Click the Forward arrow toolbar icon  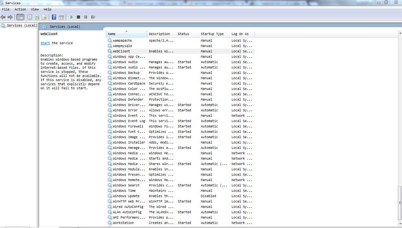(10, 17)
